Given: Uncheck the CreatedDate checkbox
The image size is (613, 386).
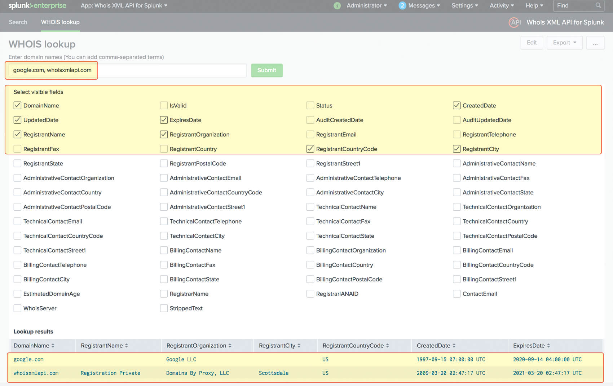Looking at the screenshot, I should pos(457,105).
